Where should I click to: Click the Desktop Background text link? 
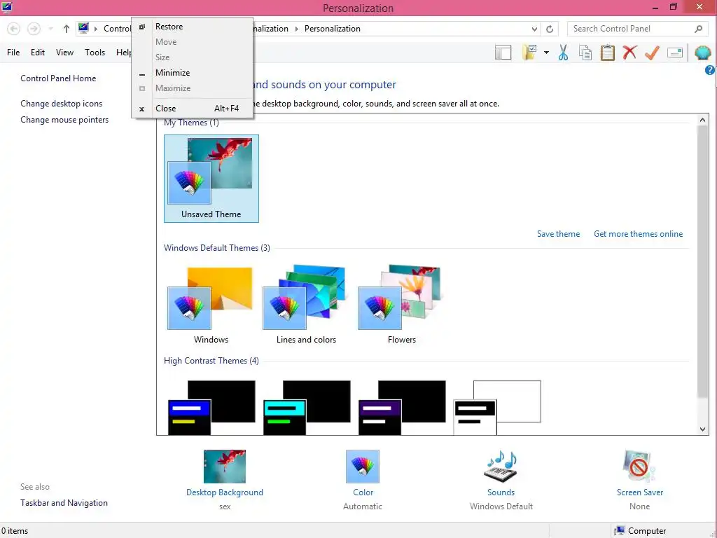coord(225,492)
